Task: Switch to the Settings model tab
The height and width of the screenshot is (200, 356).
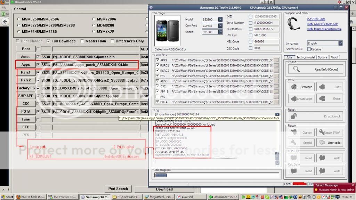Action: (x=305, y=57)
